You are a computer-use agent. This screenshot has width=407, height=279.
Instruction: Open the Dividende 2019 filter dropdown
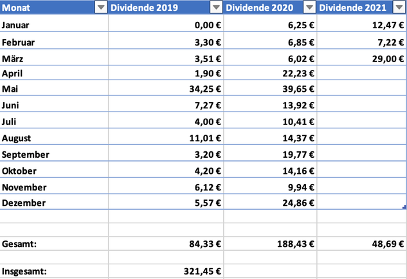[216, 7]
